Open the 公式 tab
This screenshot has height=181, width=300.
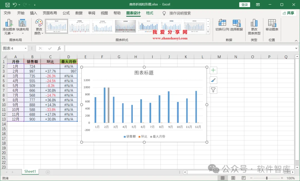pyautogui.click(x=66, y=13)
